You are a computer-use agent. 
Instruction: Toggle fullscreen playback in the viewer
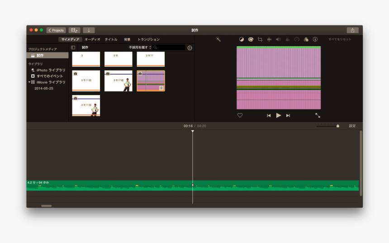(318, 115)
